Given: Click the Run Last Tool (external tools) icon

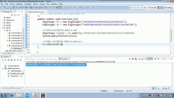Looking at the screenshot, I should click(x=31, y=7).
